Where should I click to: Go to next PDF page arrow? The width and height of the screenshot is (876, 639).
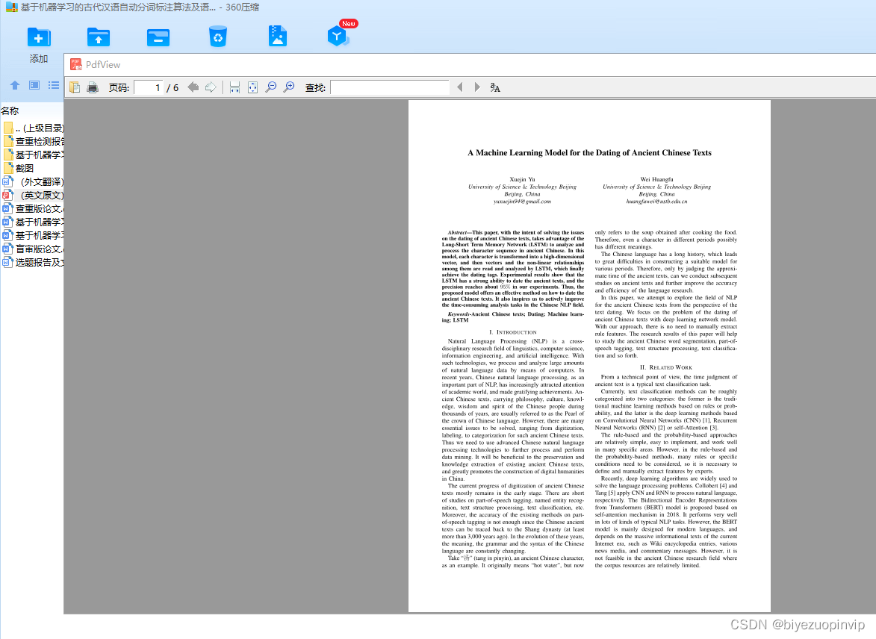(x=211, y=87)
